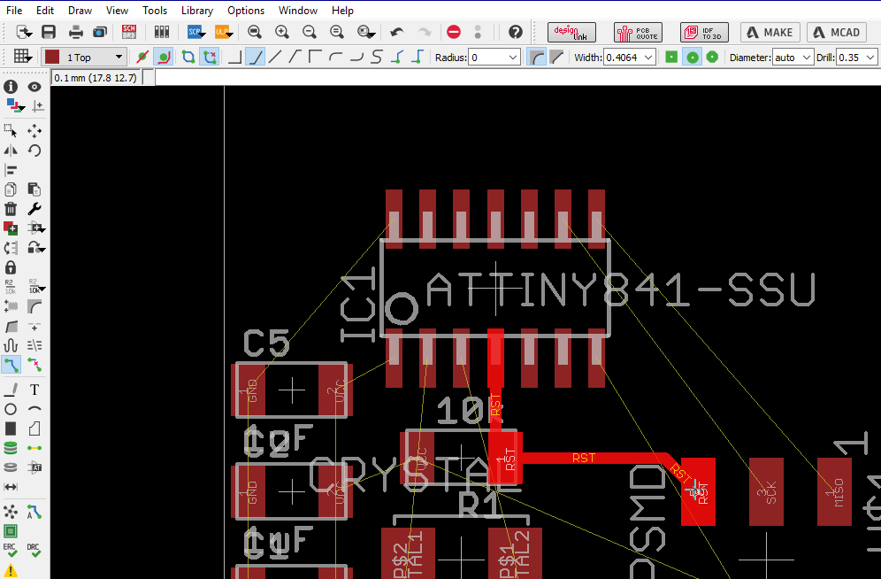Run the DRC check
This screenshot has width=881, height=579.
(33, 550)
